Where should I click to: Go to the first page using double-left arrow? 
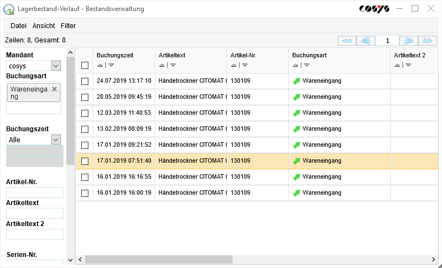pyautogui.click(x=346, y=41)
